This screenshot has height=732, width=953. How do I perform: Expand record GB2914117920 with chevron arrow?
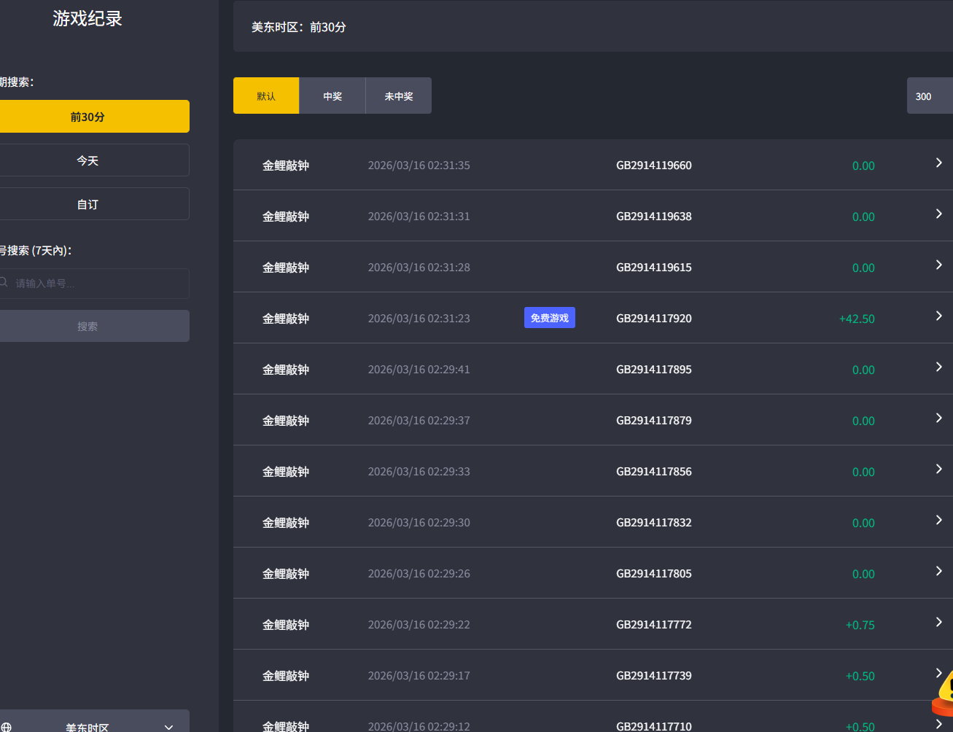(938, 316)
